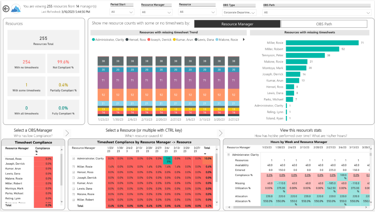Click the chevron beside 'Select a OBS/Manager'
The width and height of the screenshot is (375, 212).
click(67, 133)
